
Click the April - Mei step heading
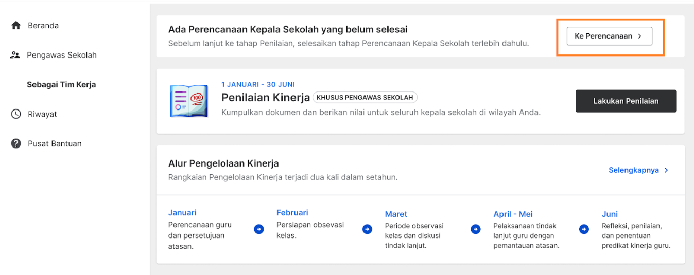pyautogui.click(x=513, y=214)
